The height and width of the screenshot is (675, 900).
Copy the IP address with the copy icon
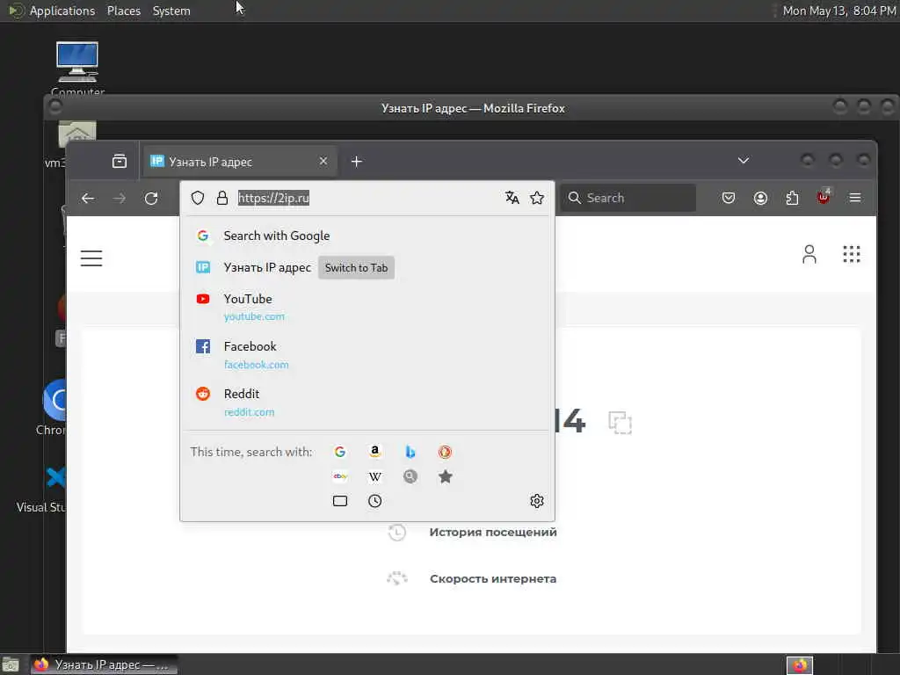tap(620, 423)
